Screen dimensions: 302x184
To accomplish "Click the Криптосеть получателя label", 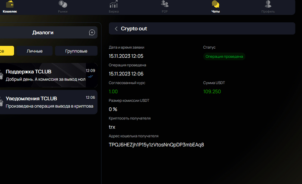I will click(x=129, y=118).
